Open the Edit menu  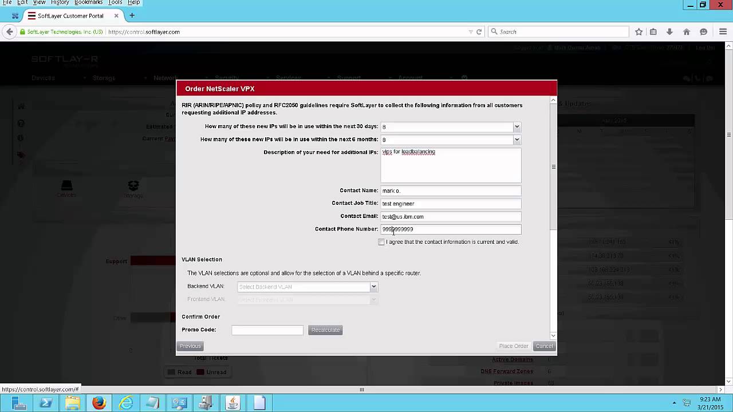click(x=22, y=2)
